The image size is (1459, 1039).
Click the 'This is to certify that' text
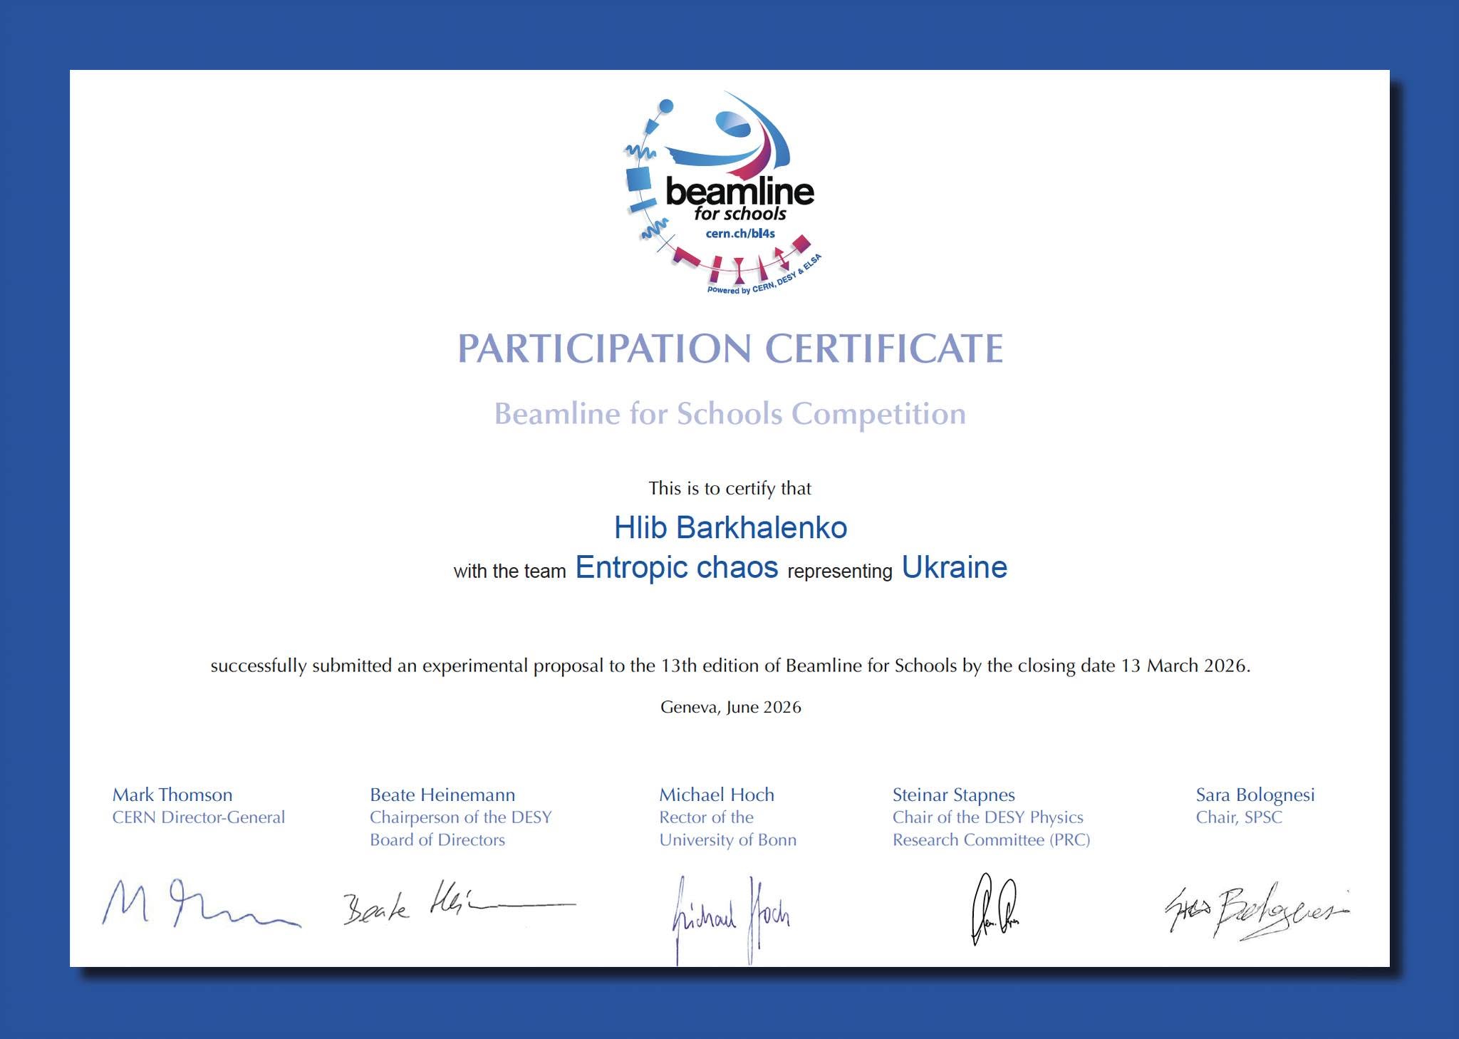(x=729, y=489)
